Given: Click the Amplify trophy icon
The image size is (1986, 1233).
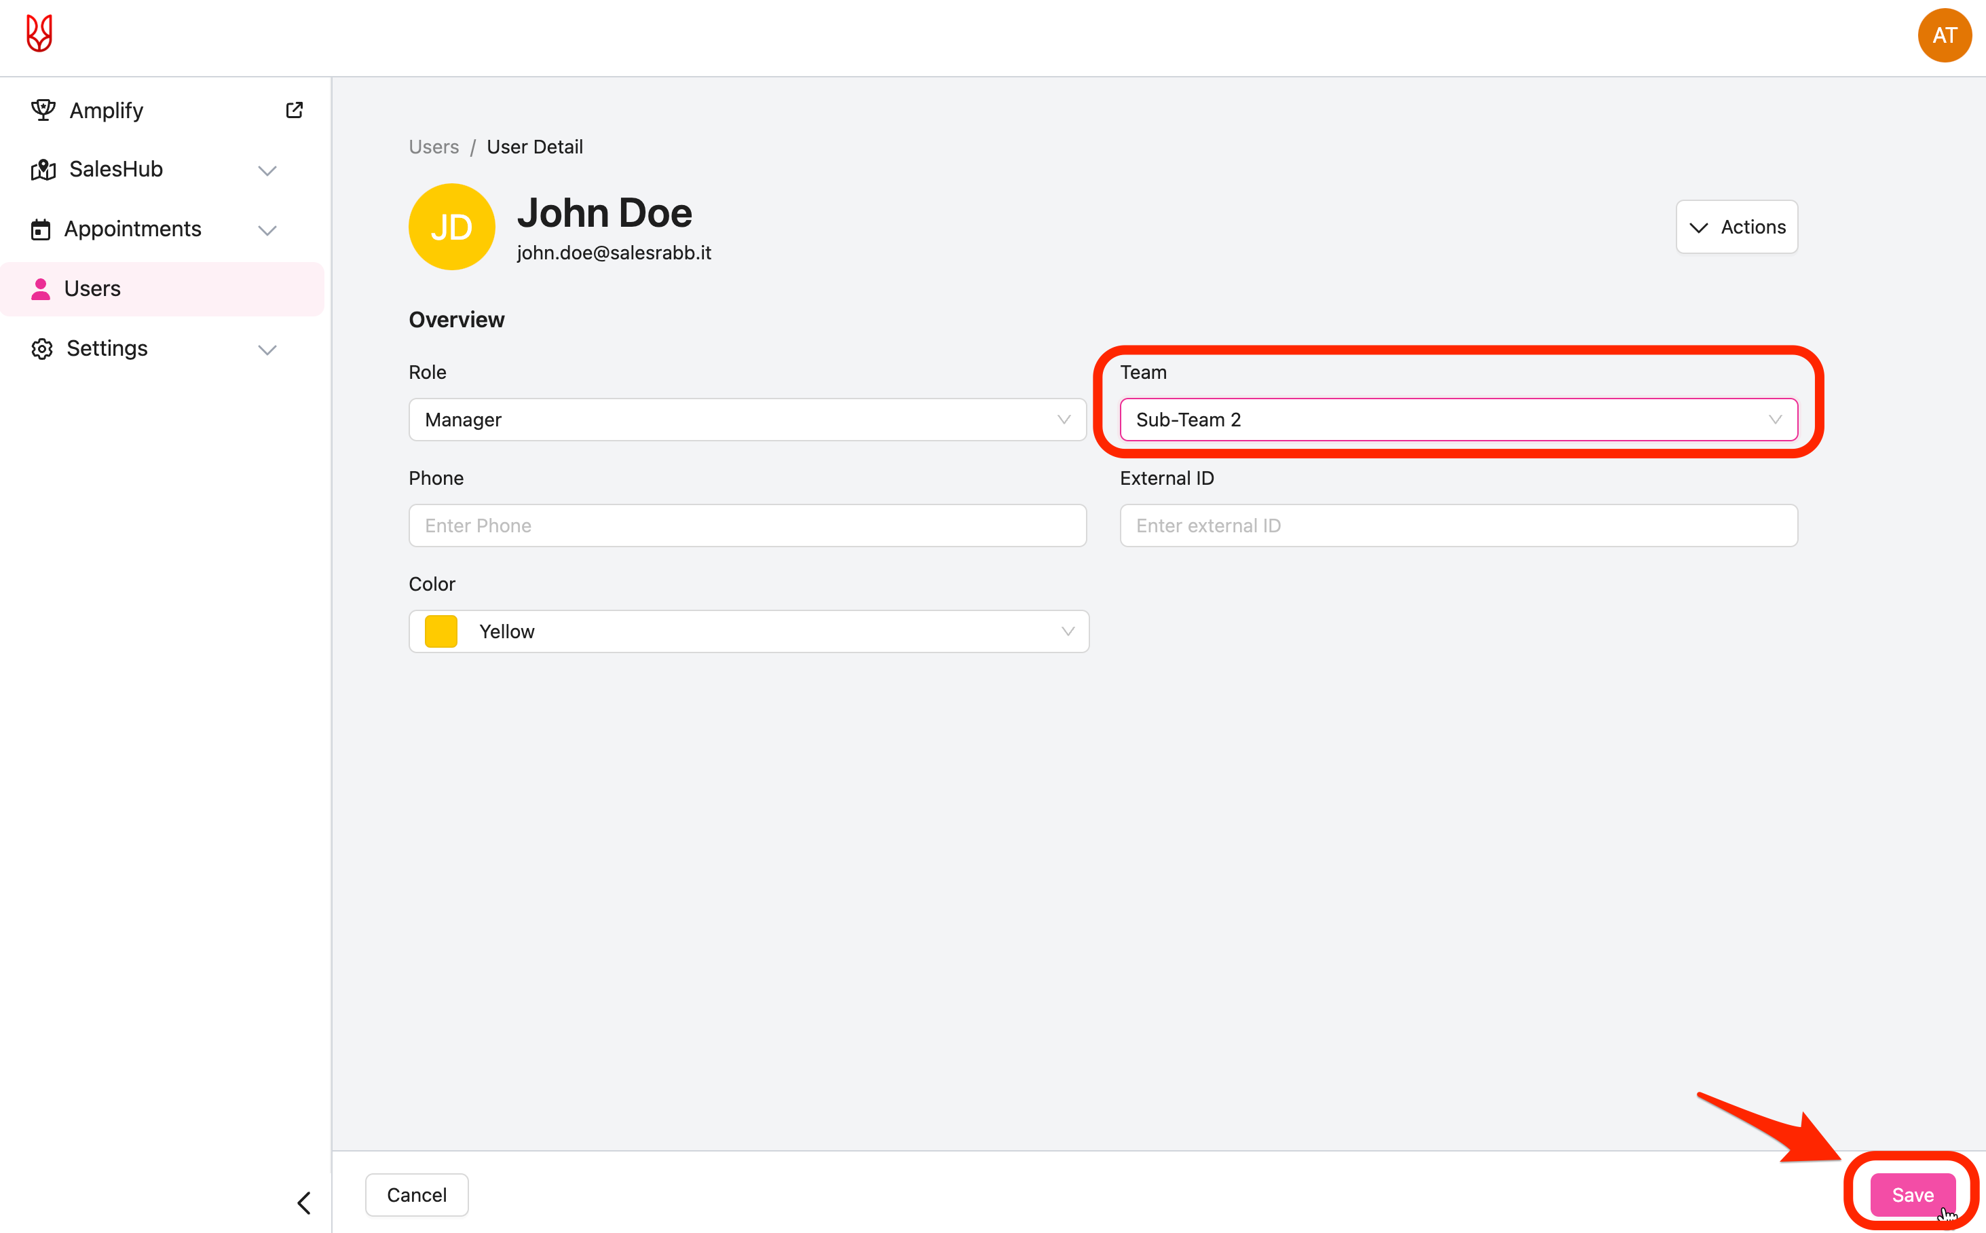Looking at the screenshot, I should [42, 110].
